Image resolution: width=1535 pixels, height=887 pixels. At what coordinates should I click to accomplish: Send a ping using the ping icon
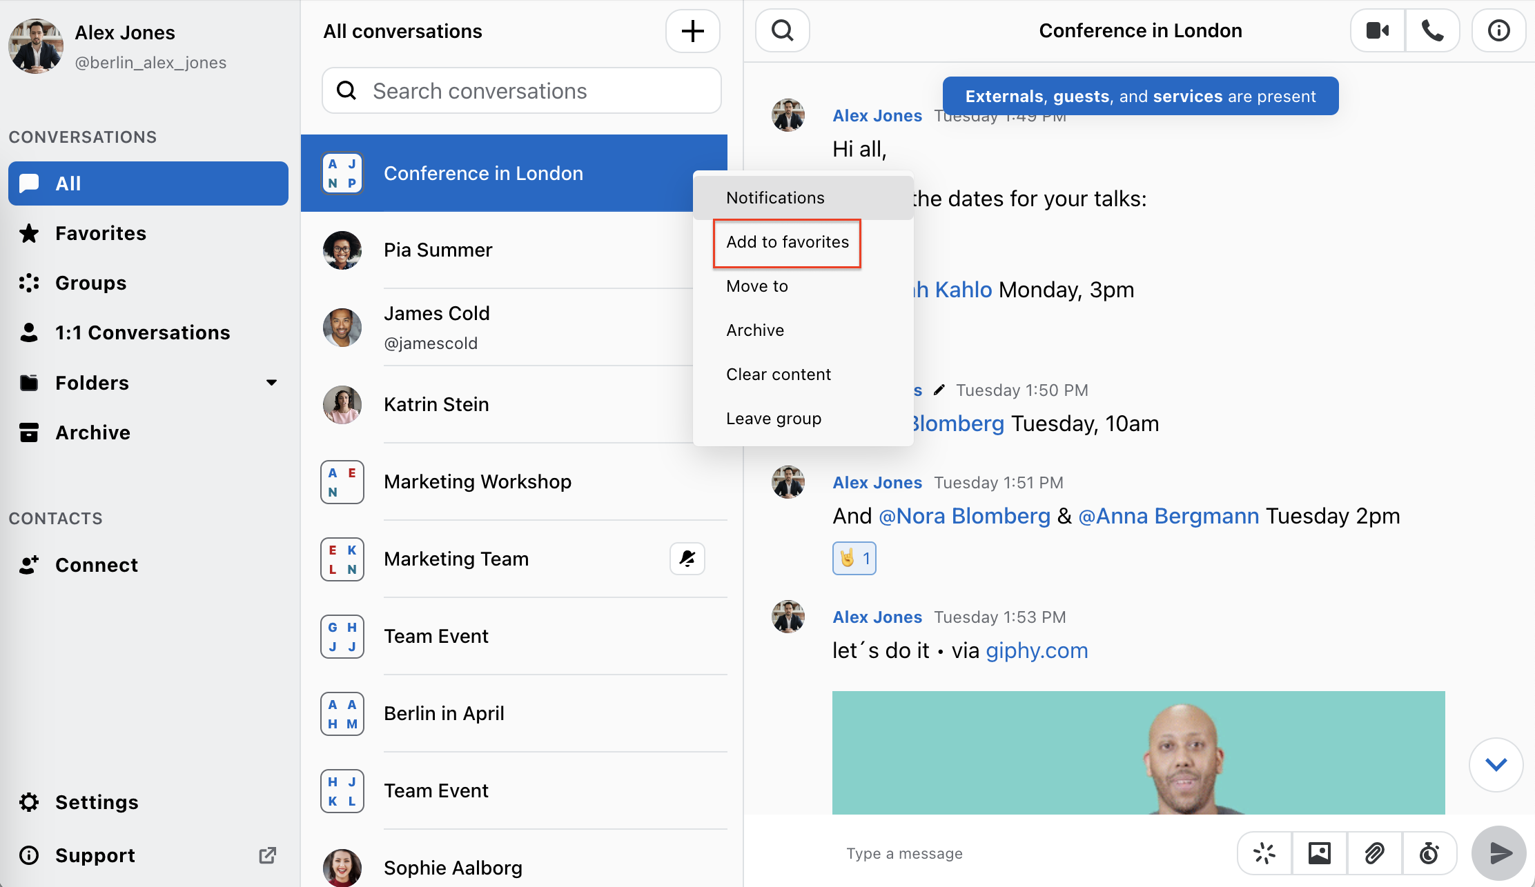[x=1264, y=853]
